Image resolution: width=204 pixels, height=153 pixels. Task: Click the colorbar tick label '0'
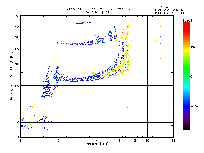tap(191, 77)
